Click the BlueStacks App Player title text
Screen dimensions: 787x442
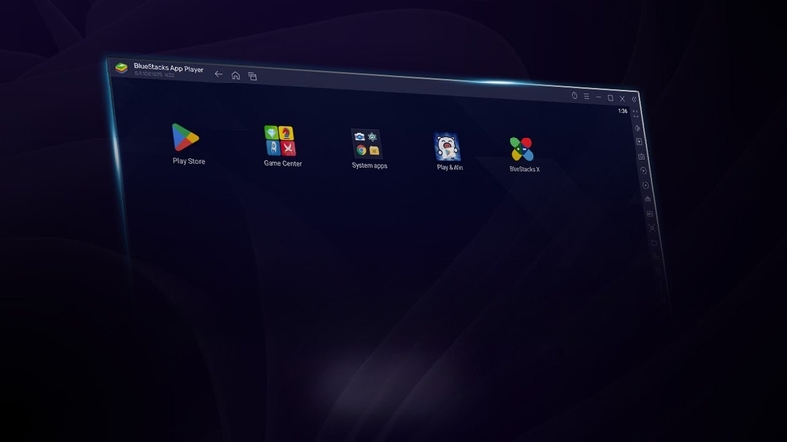168,68
